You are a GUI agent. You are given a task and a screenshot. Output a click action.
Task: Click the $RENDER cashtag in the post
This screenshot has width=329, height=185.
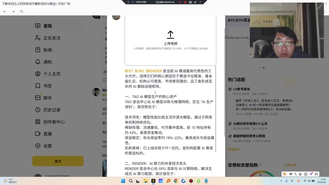(x=154, y=71)
